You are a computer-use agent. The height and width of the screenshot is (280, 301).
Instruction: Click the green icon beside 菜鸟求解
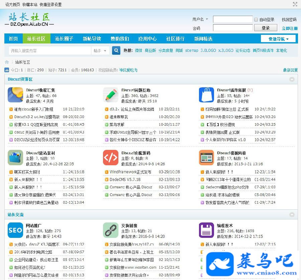[107, 125]
